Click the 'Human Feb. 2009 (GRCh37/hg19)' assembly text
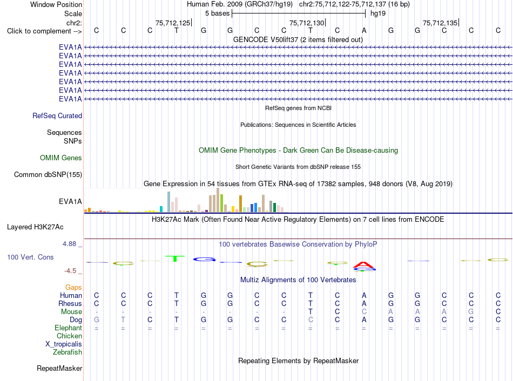 click(x=239, y=4)
